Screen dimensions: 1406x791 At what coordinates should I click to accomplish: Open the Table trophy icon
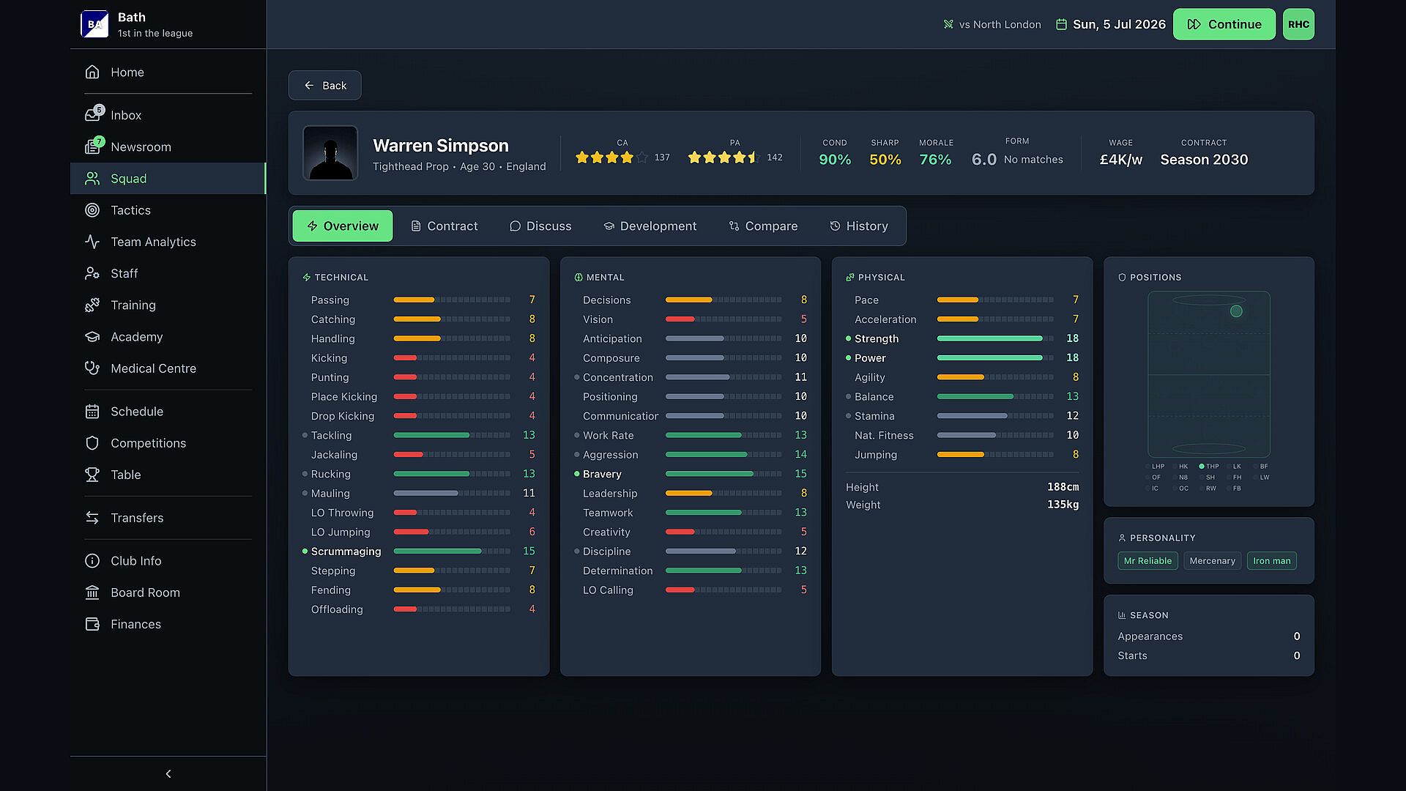click(x=92, y=475)
